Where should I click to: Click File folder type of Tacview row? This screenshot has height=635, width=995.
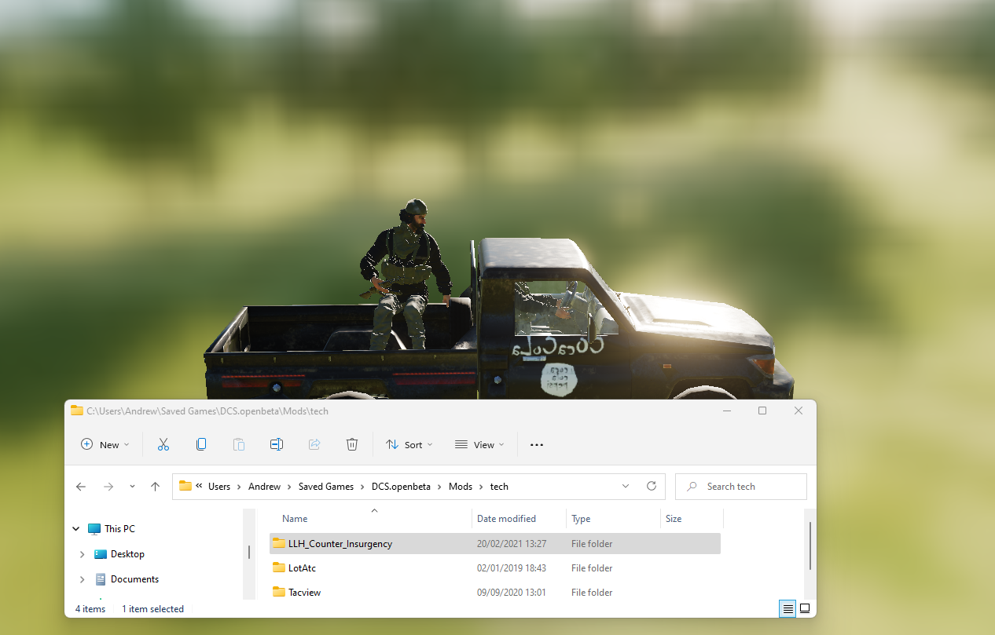click(x=592, y=593)
